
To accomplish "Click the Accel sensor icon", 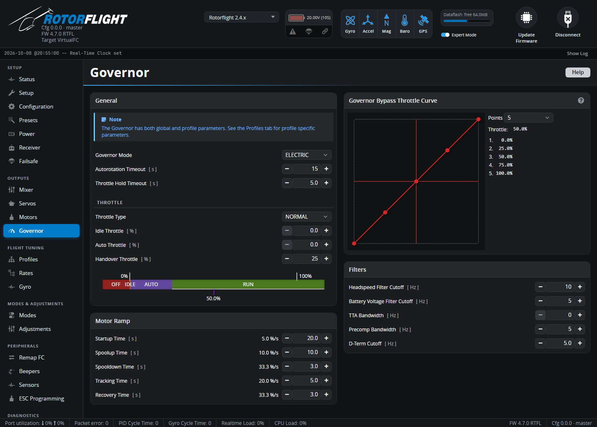I will coord(368,20).
